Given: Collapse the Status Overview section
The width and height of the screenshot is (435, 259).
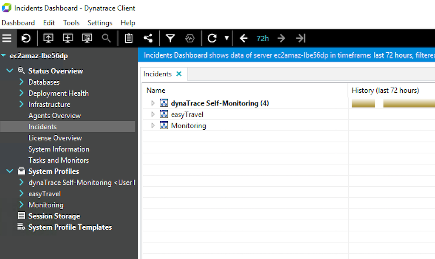Looking at the screenshot, I should tap(10, 71).
